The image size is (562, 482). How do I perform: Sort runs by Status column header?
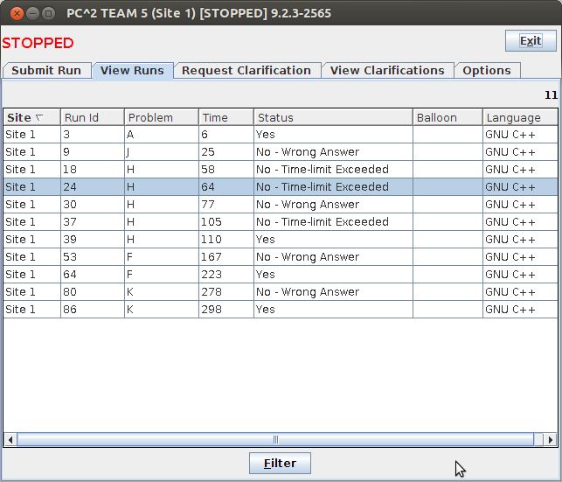coord(332,117)
